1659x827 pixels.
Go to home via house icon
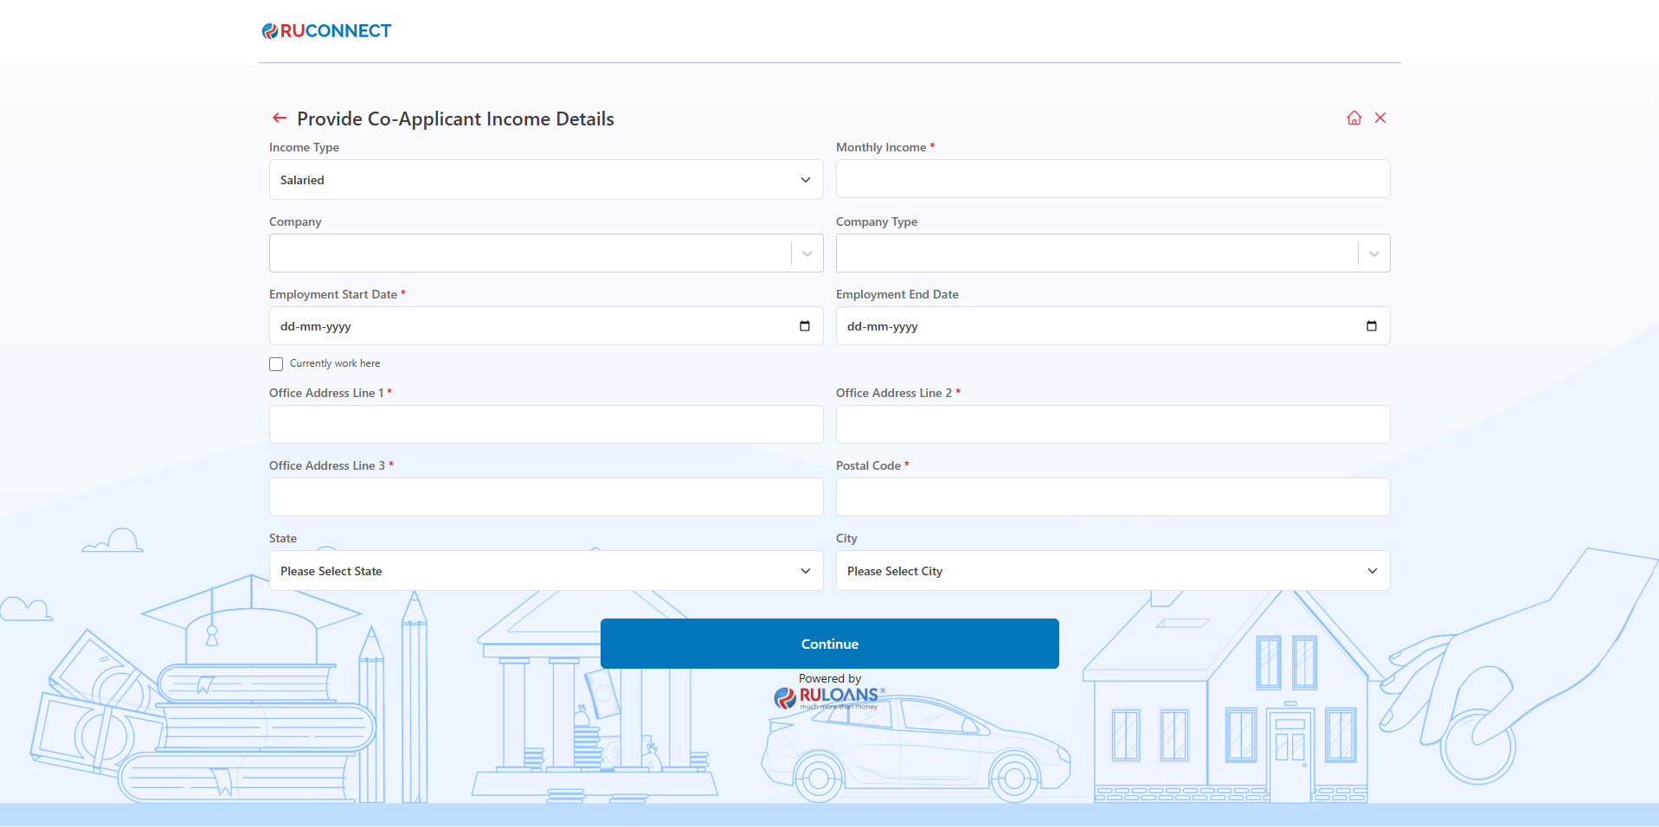[x=1354, y=118]
